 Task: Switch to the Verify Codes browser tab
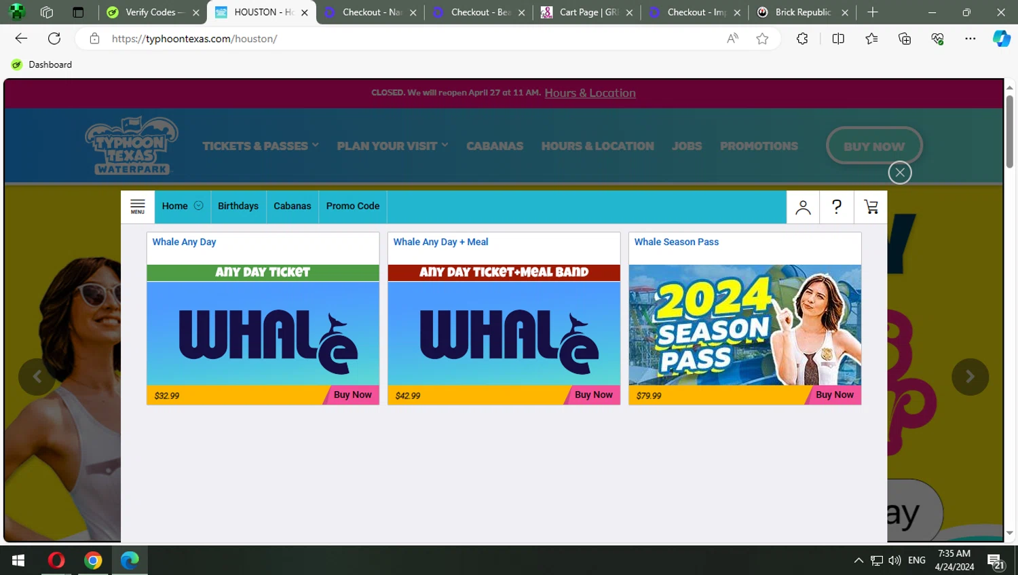[x=153, y=12]
